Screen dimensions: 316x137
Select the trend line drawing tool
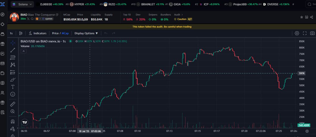click(x=13, y=50)
